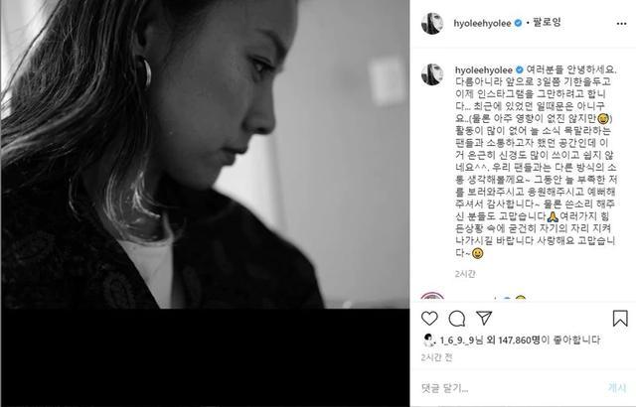Click the 2시간 전 post timestamp
636x407 pixels.
coord(436,357)
